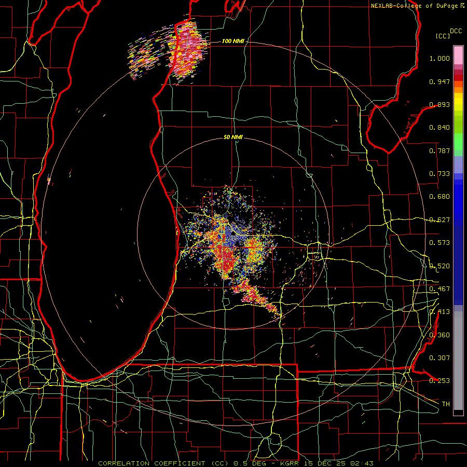Viewport: 467px width, 467px height.
Task: Click the 0.360 scale label
Action: coord(439,335)
